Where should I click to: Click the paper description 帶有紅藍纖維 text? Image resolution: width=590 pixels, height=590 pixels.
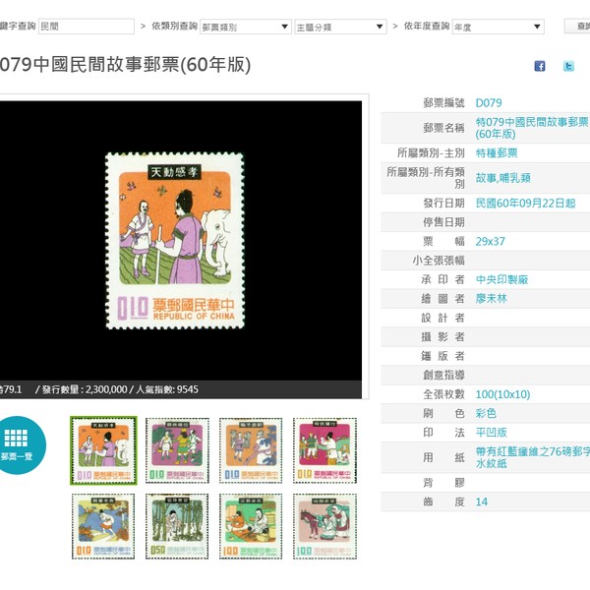(532, 457)
